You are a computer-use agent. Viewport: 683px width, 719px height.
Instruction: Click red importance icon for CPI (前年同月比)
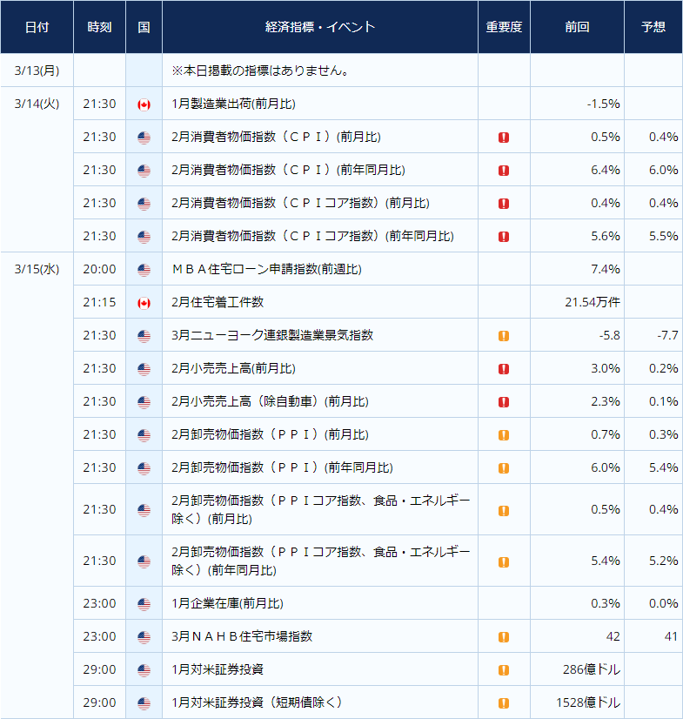coord(504,171)
